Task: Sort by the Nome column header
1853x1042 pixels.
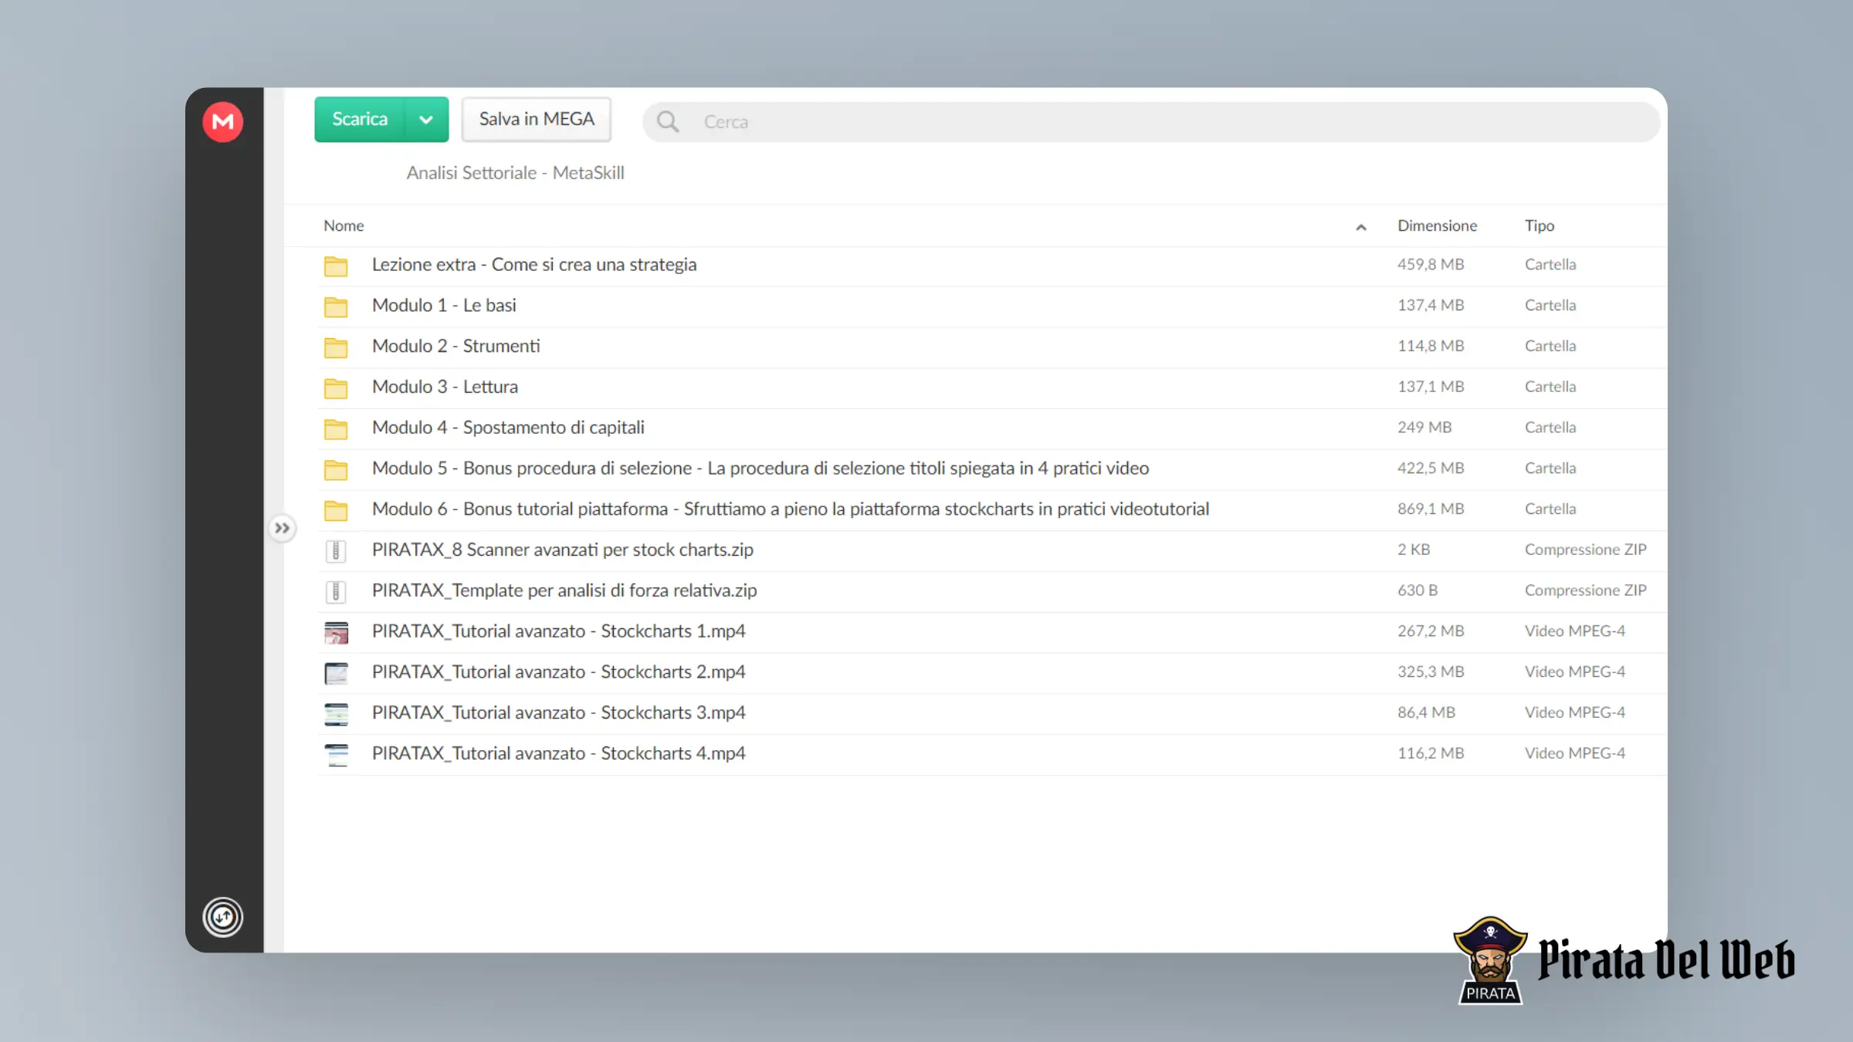Action: point(344,225)
